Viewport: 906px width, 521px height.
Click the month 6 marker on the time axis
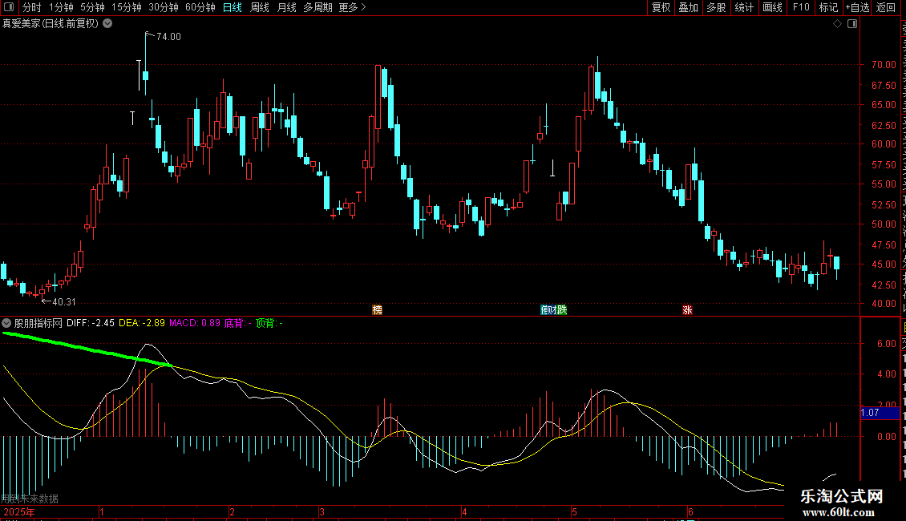coord(690,511)
